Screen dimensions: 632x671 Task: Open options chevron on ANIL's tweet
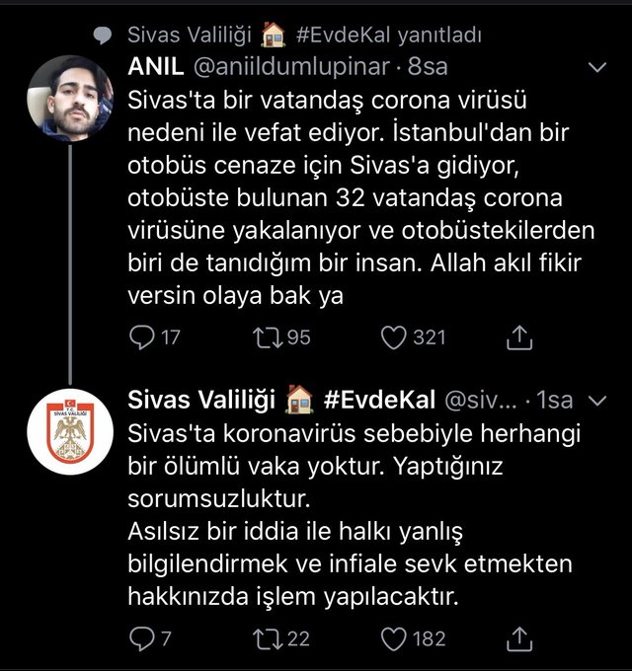pos(596,68)
